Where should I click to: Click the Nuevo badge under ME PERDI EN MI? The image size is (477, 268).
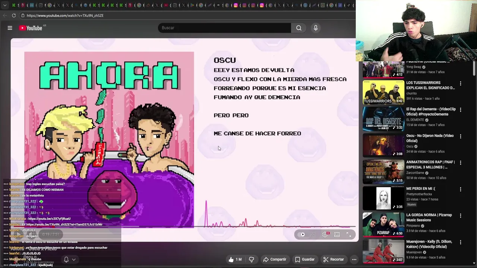click(411, 205)
